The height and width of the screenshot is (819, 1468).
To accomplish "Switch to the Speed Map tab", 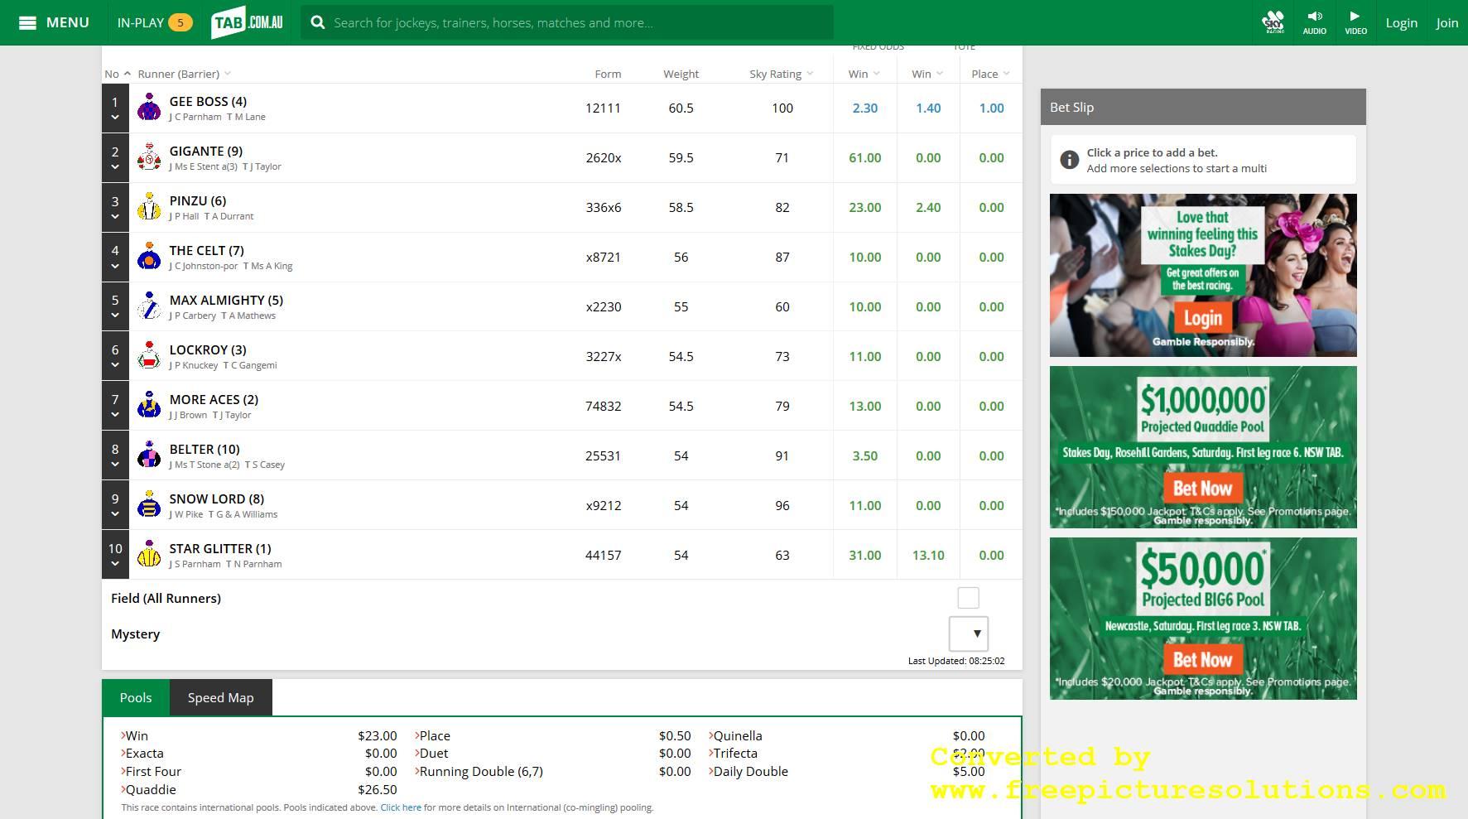I will 221,697.
